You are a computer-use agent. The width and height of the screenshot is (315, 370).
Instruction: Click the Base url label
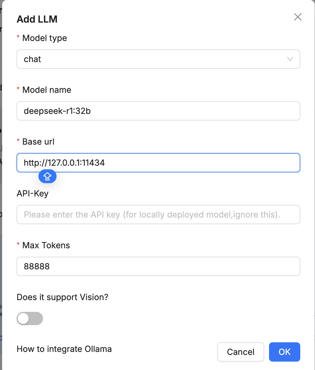(38, 142)
